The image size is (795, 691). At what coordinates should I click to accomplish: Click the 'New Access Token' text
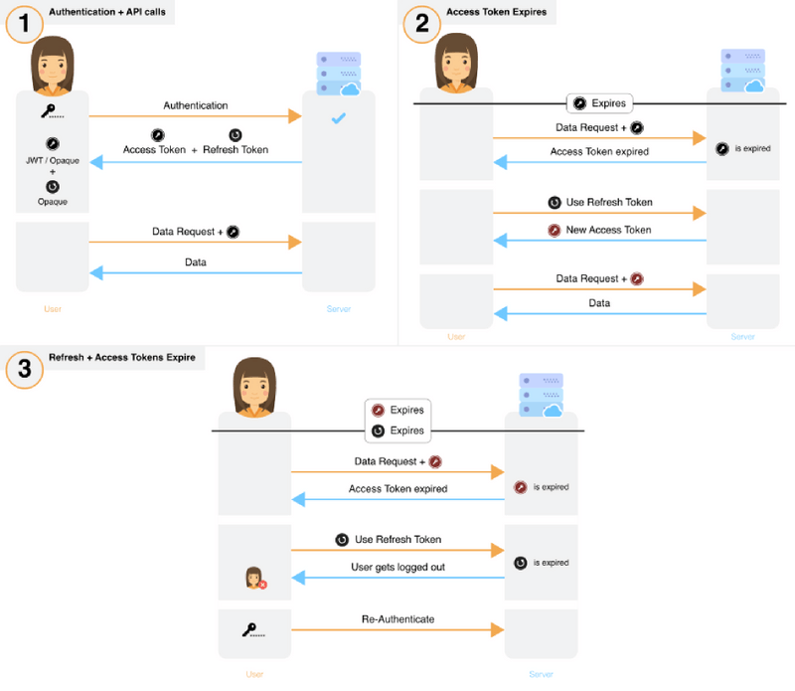click(608, 231)
